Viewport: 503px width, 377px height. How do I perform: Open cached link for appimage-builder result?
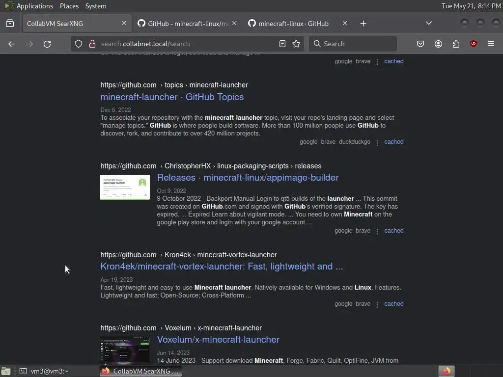click(x=394, y=231)
